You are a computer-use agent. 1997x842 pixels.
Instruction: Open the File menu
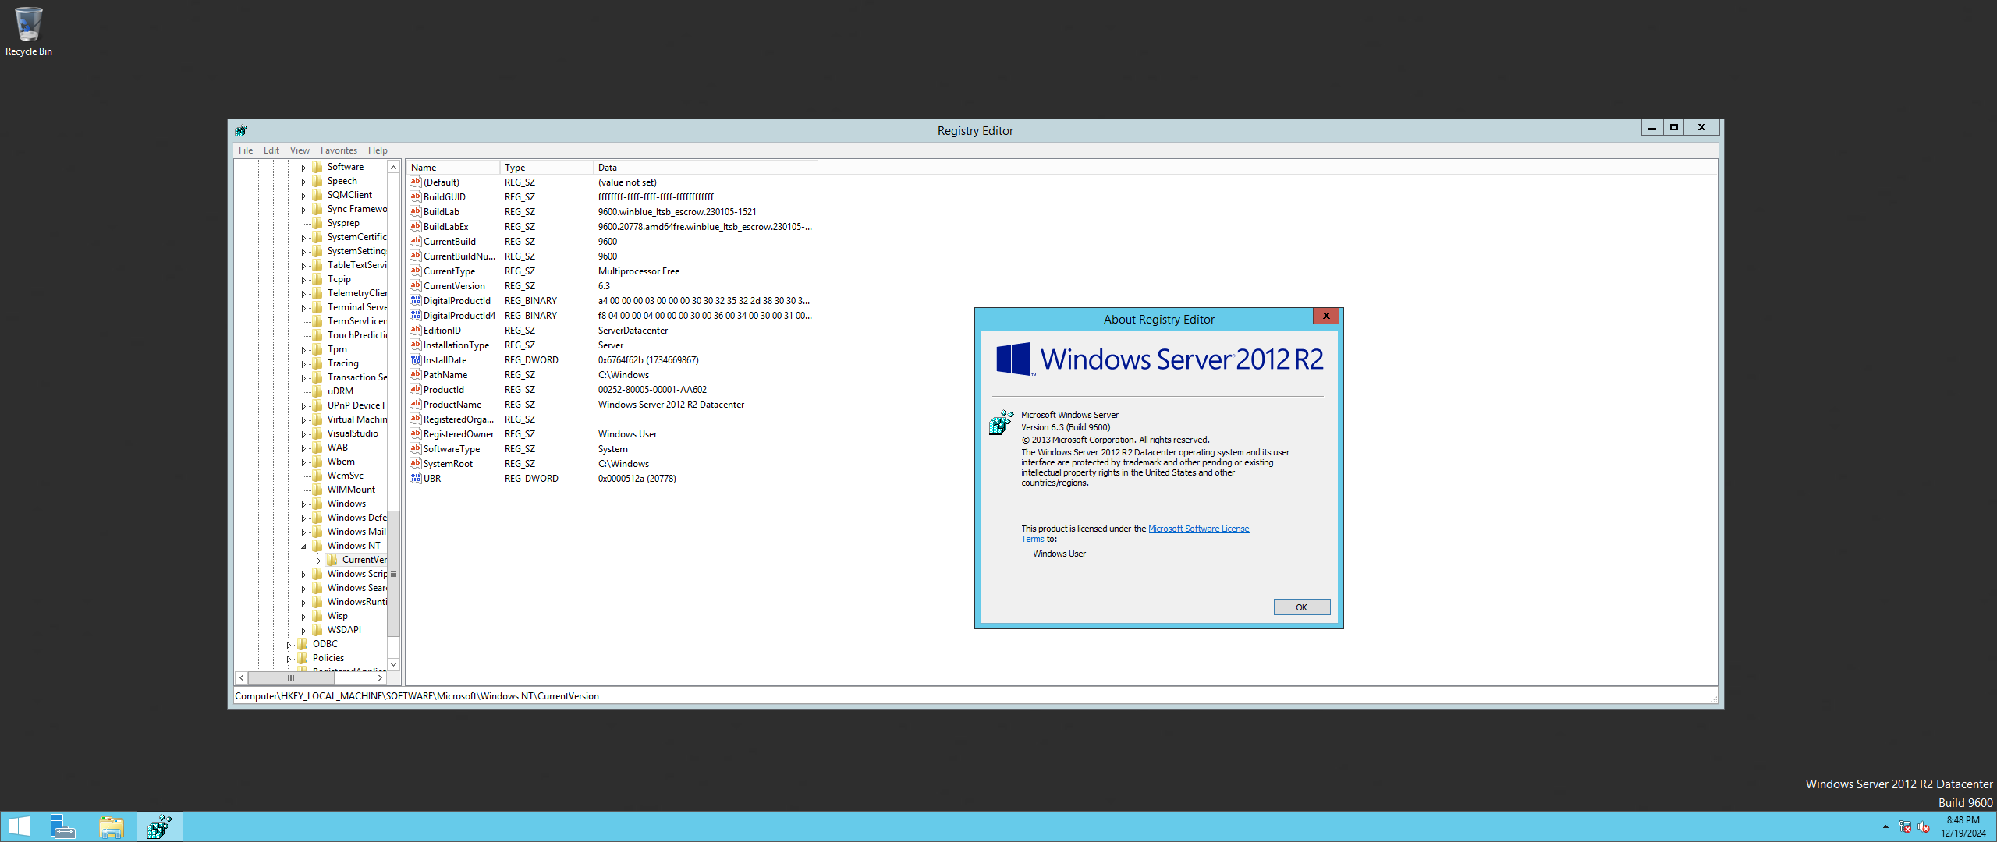pos(246,150)
